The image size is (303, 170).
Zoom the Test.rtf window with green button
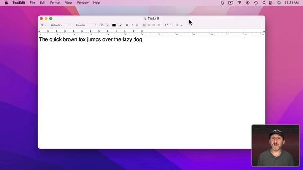pos(51,19)
